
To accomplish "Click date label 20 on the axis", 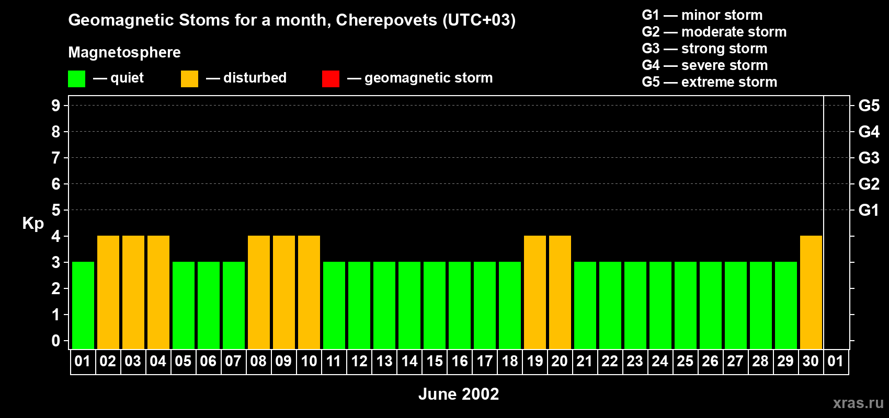I will [560, 362].
